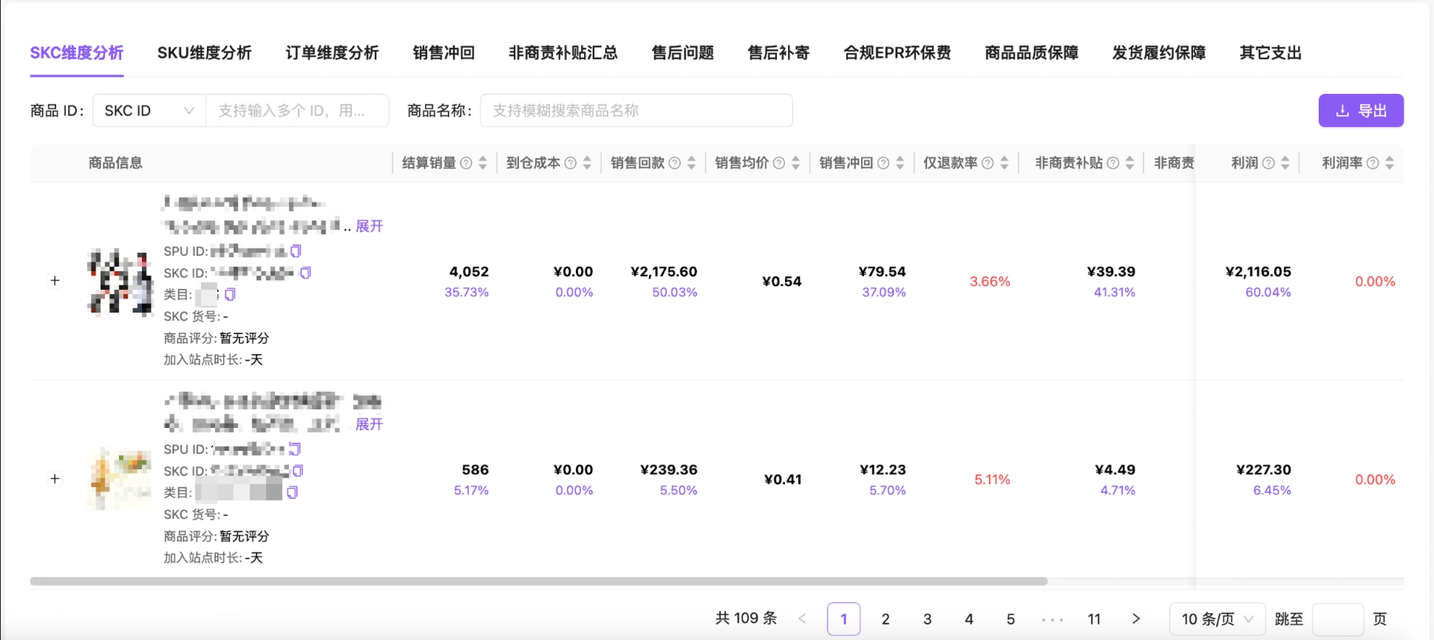The width and height of the screenshot is (1434, 640).
Task: Sort by 结算销量 column
Action: pyautogui.click(x=483, y=163)
